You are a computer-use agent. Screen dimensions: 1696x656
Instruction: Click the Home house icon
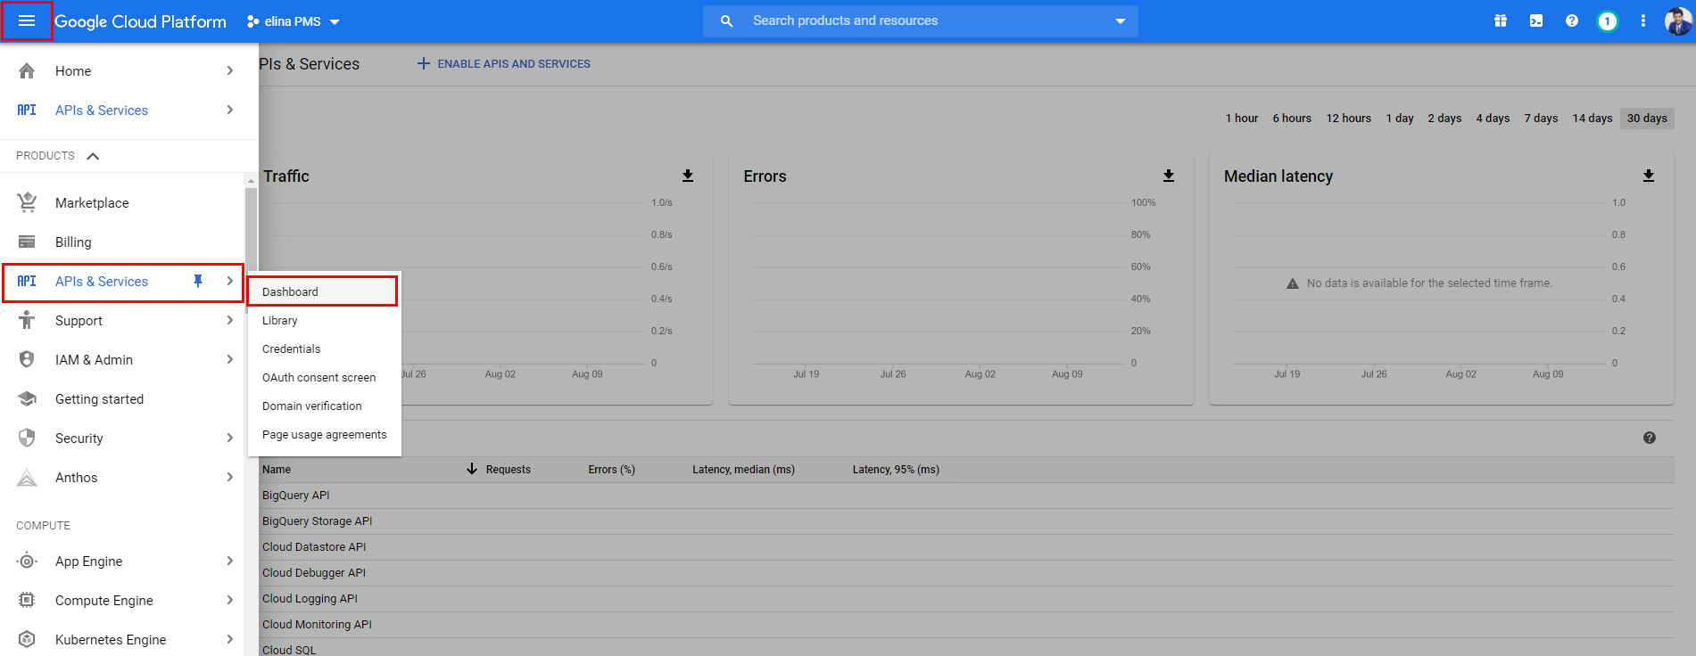point(27,70)
